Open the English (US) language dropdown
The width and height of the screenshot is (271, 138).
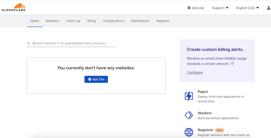click(x=248, y=8)
